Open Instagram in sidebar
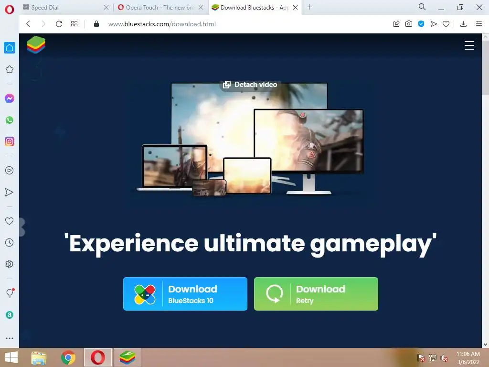 click(10, 141)
